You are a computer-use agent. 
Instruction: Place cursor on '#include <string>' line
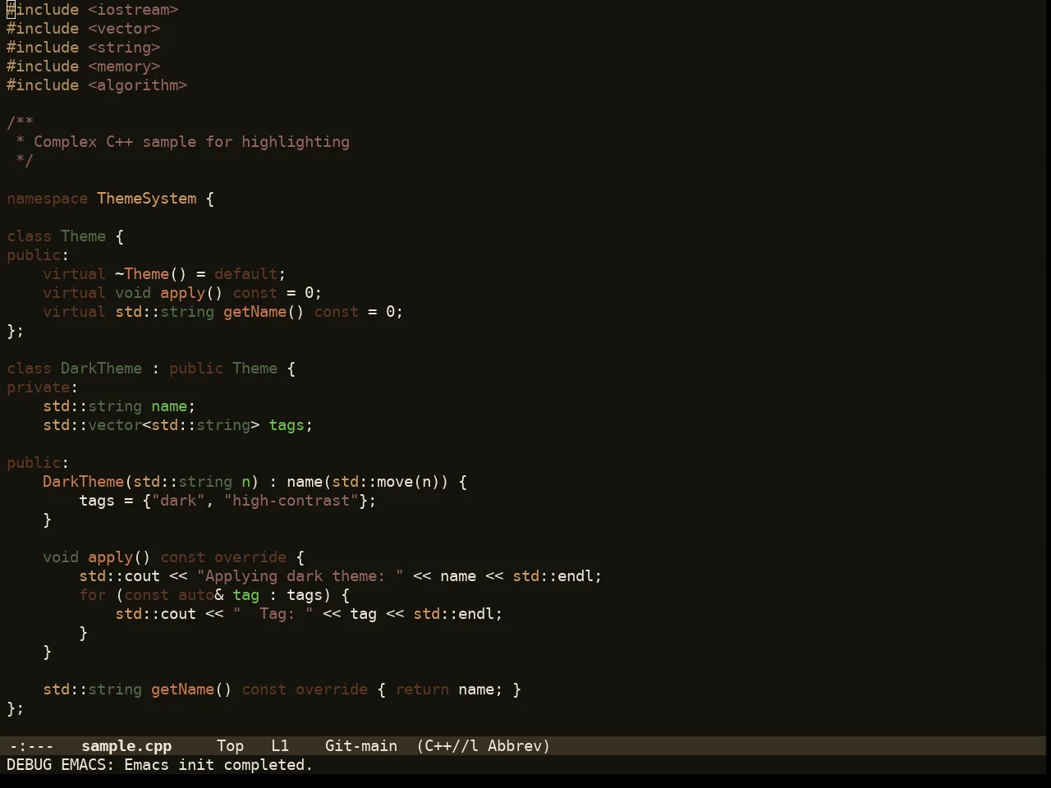click(x=84, y=48)
